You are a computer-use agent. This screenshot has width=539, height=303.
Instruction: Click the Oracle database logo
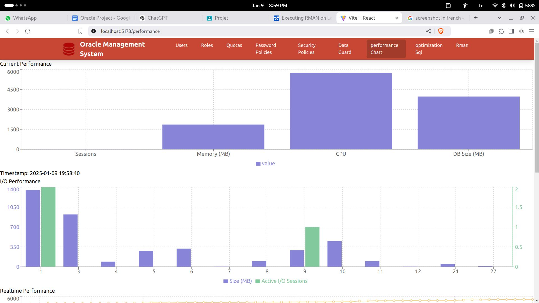click(x=68, y=49)
